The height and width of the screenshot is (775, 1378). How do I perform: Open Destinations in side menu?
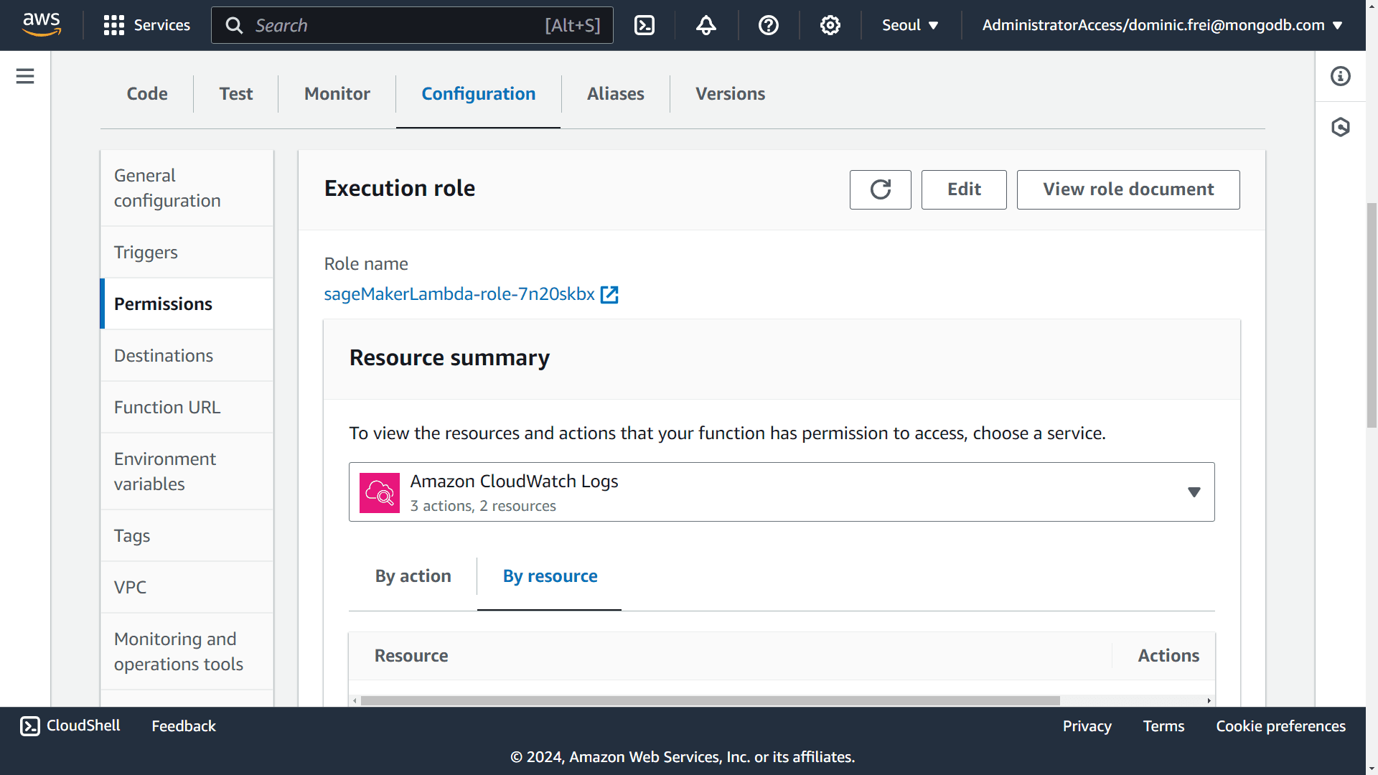click(187, 356)
